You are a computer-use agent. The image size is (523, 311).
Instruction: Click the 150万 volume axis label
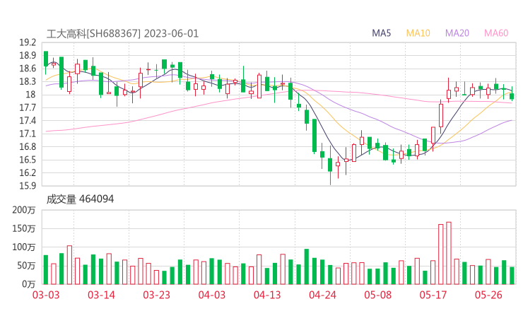pyautogui.click(x=24, y=228)
